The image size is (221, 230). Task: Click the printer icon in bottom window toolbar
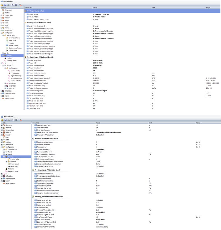[9, 120]
